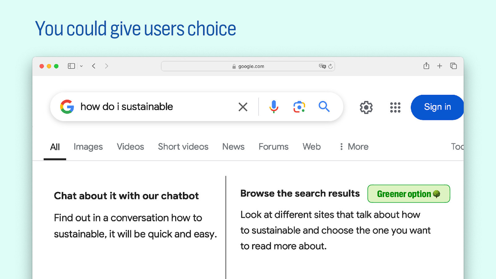Open quick settings gear icon
Screen dimensions: 496x279
click(366, 107)
